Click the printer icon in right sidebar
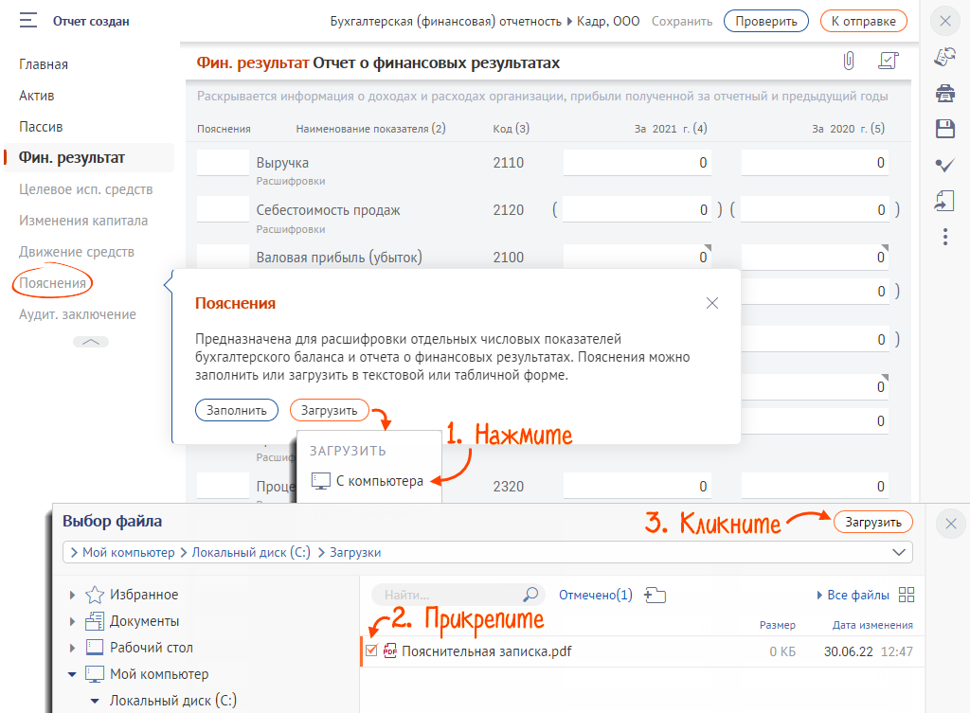 coord(944,93)
